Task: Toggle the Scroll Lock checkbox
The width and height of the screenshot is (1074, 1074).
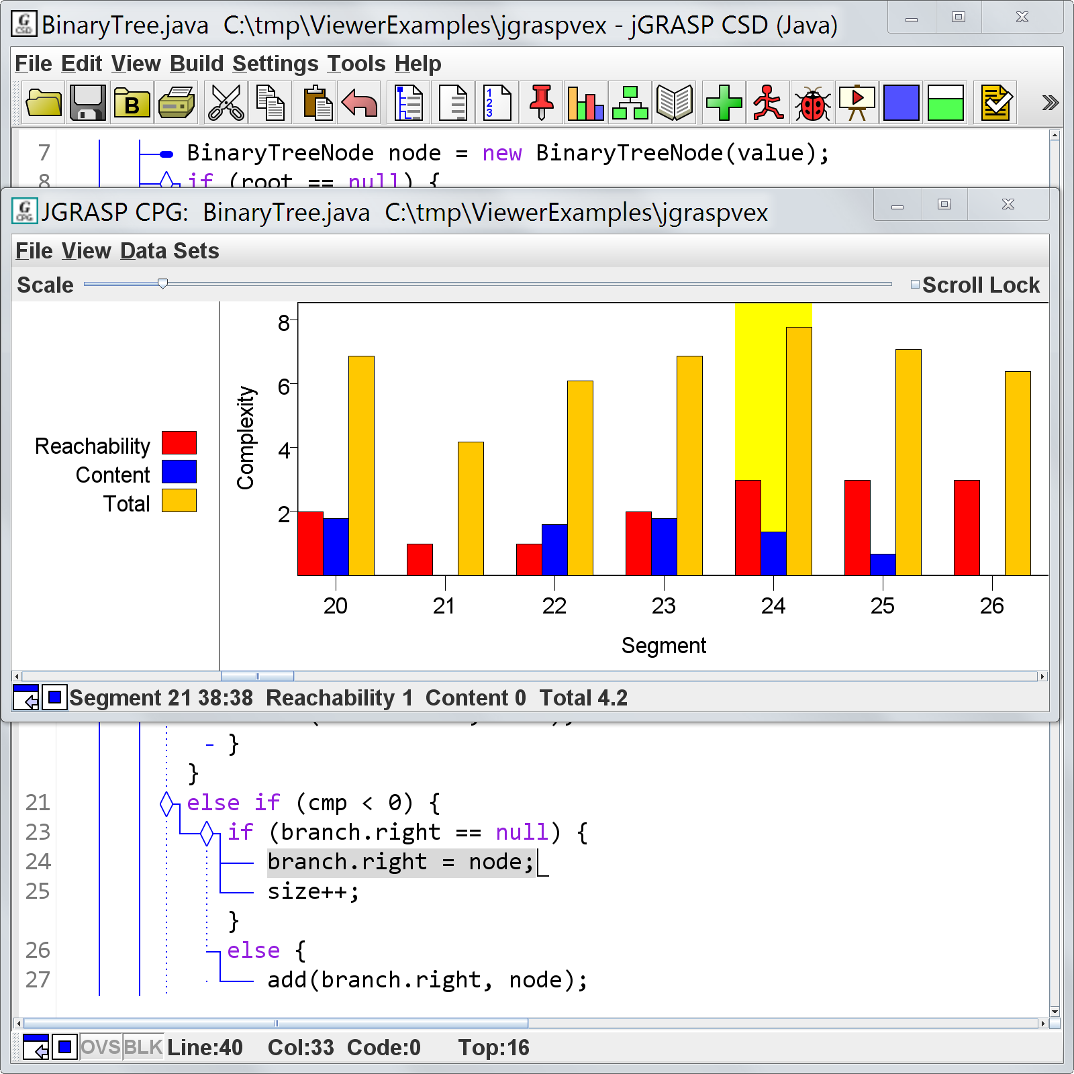Action: (915, 285)
